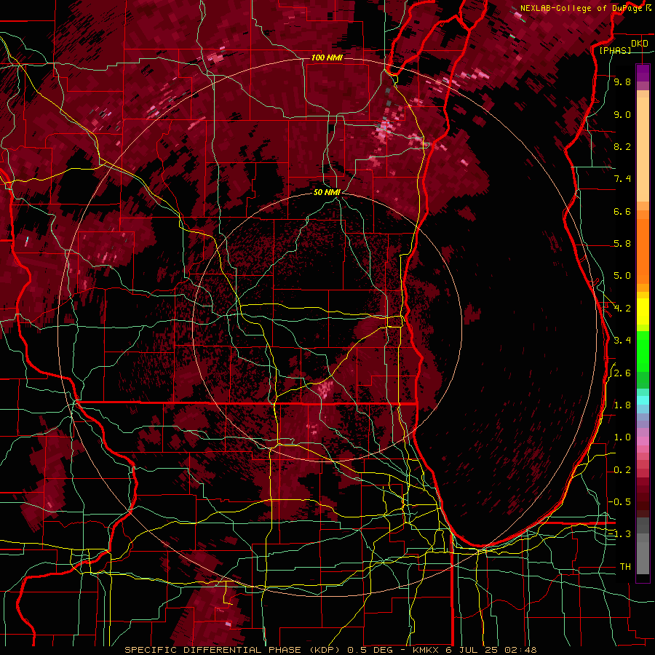This screenshot has width=655, height=655.
Task: Click the DKD label above the color scale
Action: coord(639,43)
